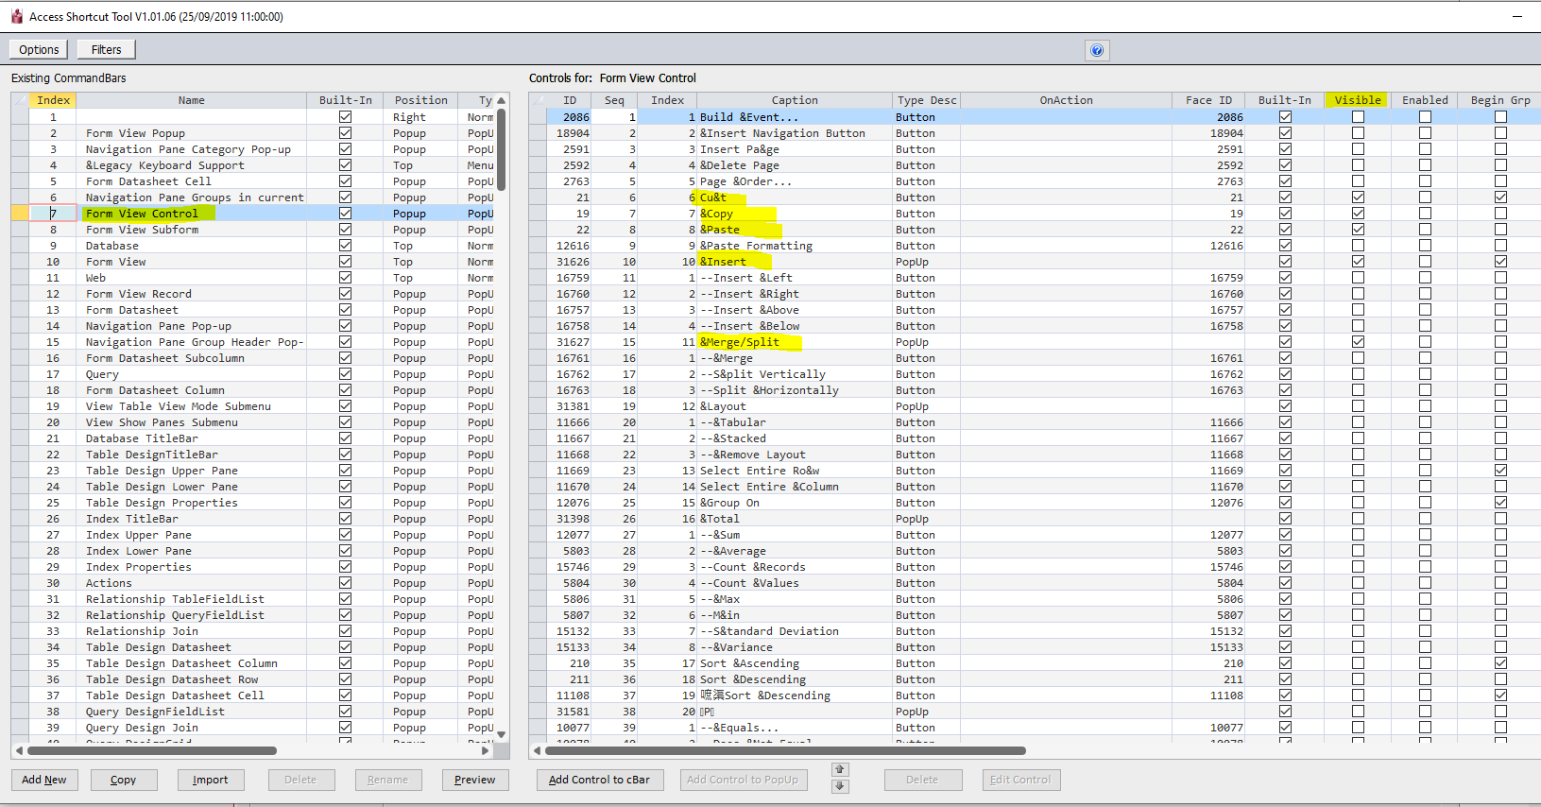Click ID cell 18904 in Controls list
The image size is (1541, 807).
tap(571, 133)
